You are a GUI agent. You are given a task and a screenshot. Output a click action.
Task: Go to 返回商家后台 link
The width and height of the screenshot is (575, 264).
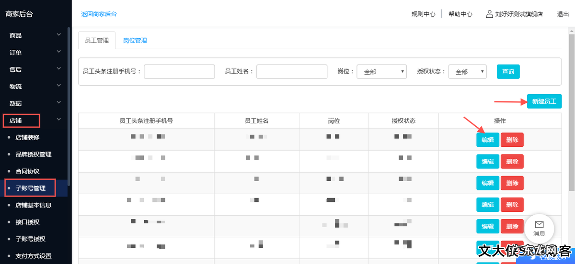point(99,14)
